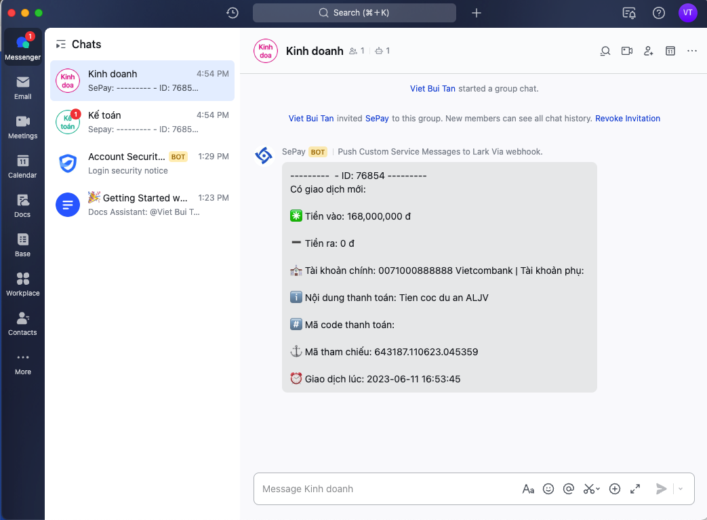Screen dimensions: 707x520
Task: View the member count in chat header
Action: click(357, 51)
